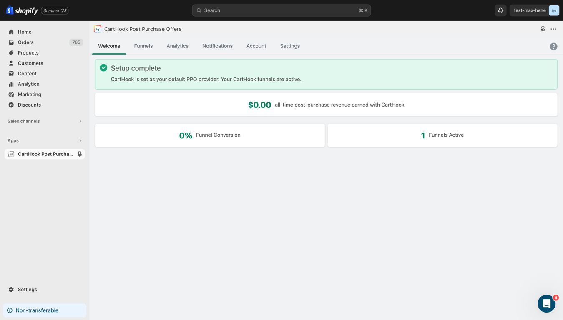The width and height of the screenshot is (563, 320).
Task: Click the Non-transferable info icon
Action: point(10,310)
